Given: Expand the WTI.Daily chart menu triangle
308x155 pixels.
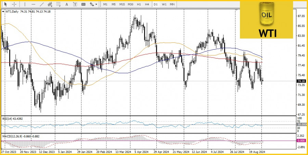Looking at the screenshot, I should coord(3,11).
